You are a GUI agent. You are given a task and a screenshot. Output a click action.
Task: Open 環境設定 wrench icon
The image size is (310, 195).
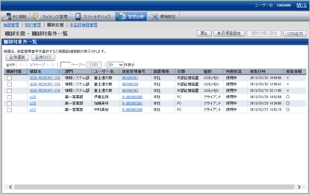154,16
